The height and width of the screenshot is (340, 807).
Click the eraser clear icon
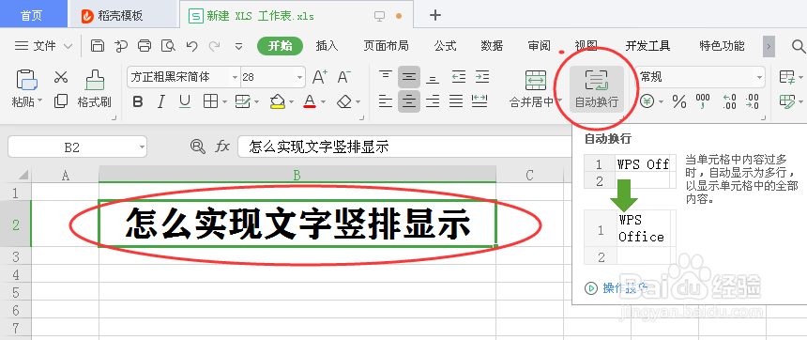[343, 101]
